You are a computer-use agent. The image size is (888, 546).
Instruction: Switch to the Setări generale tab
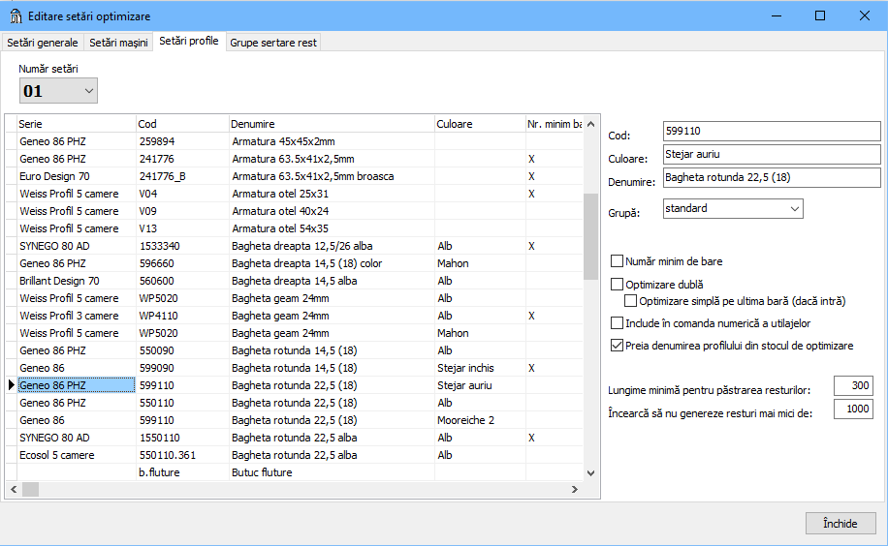43,43
